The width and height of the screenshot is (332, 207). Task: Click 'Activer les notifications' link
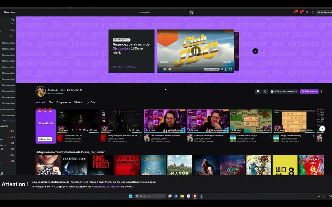tap(125, 67)
